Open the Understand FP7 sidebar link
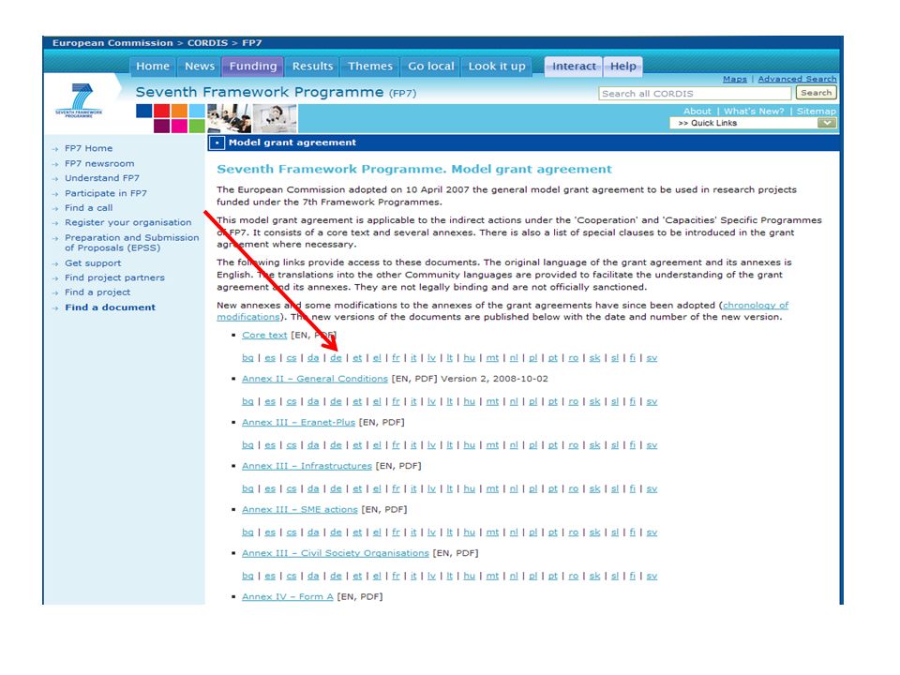 tap(102, 178)
